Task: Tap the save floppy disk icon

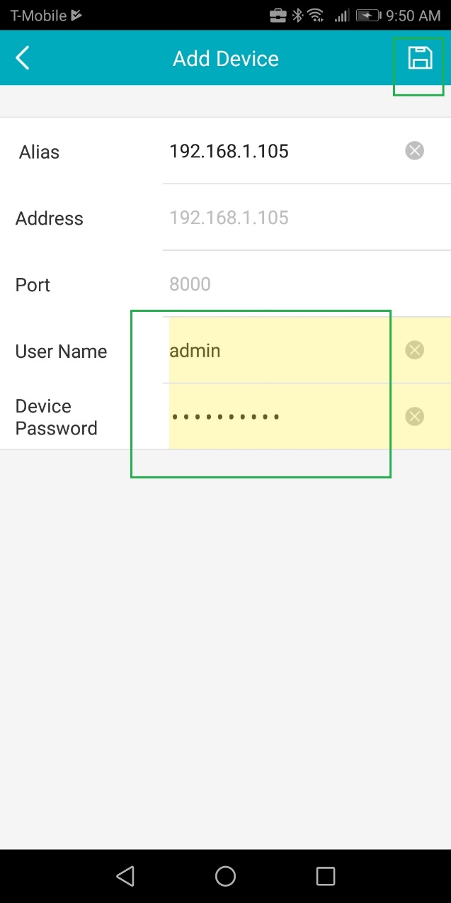Action: pyautogui.click(x=420, y=58)
